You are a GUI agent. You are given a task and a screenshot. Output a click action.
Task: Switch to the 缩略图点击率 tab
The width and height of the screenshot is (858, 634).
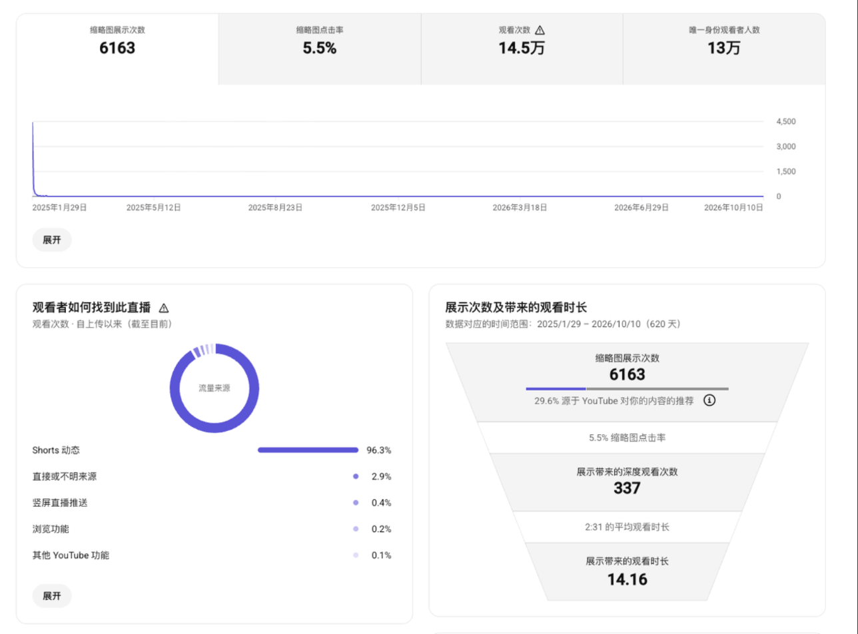coord(320,49)
